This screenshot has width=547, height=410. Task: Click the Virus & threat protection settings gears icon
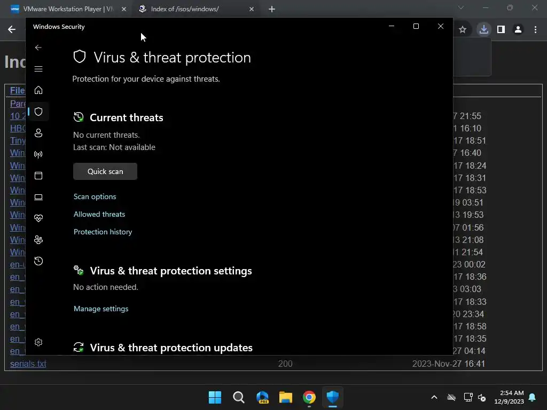tap(79, 270)
